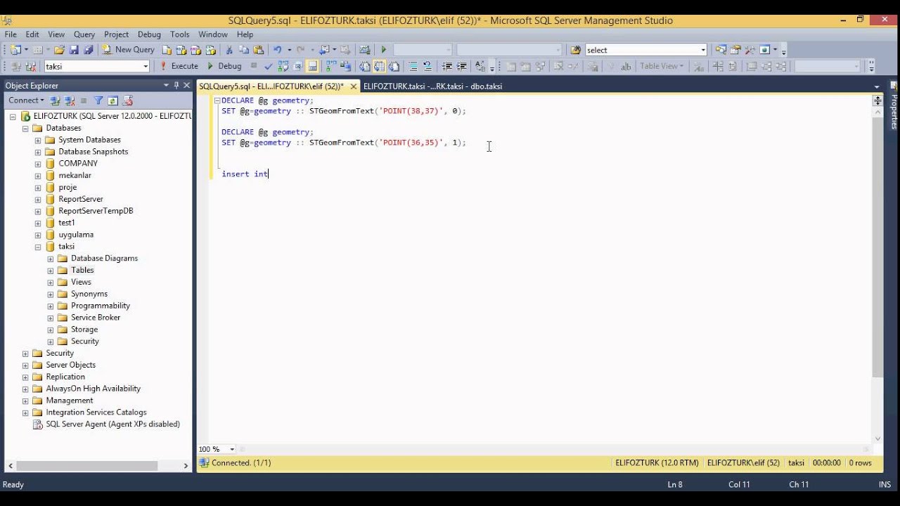Click the Undo arrow icon

pos(277,50)
